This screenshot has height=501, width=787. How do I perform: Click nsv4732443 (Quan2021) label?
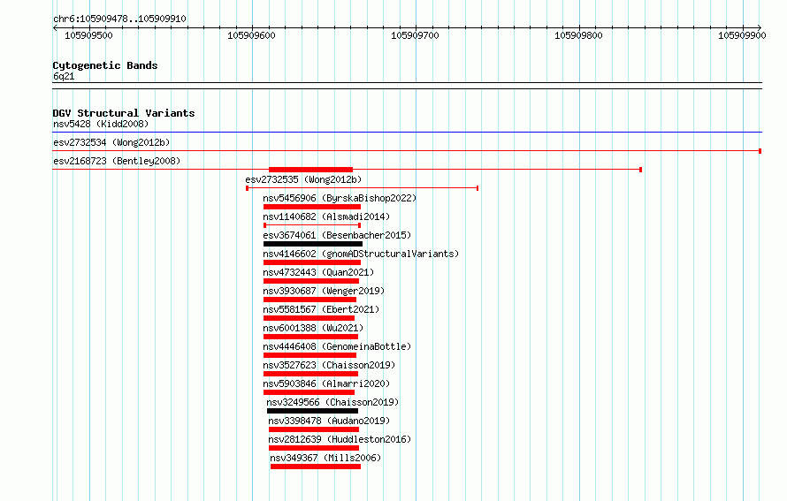point(318,272)
